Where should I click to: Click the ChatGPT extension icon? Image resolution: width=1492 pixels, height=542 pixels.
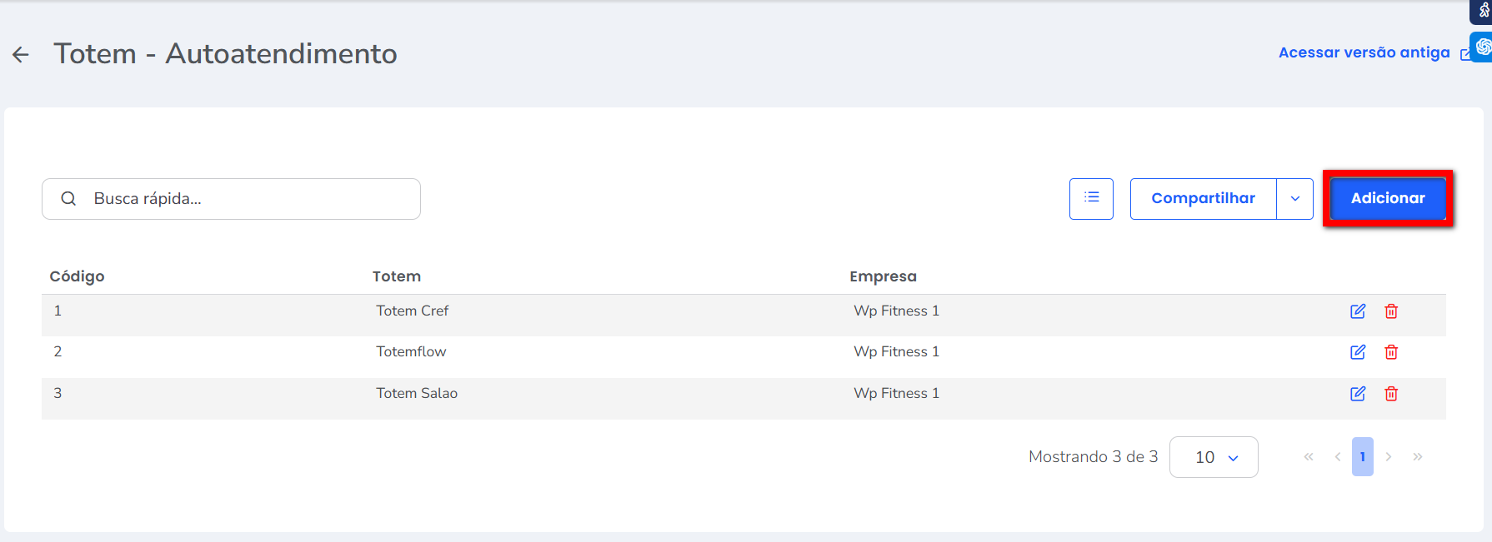click(x=1483, y=47)
